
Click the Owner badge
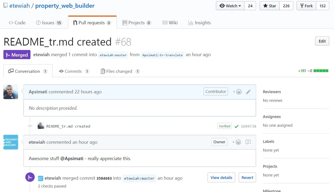219,142
